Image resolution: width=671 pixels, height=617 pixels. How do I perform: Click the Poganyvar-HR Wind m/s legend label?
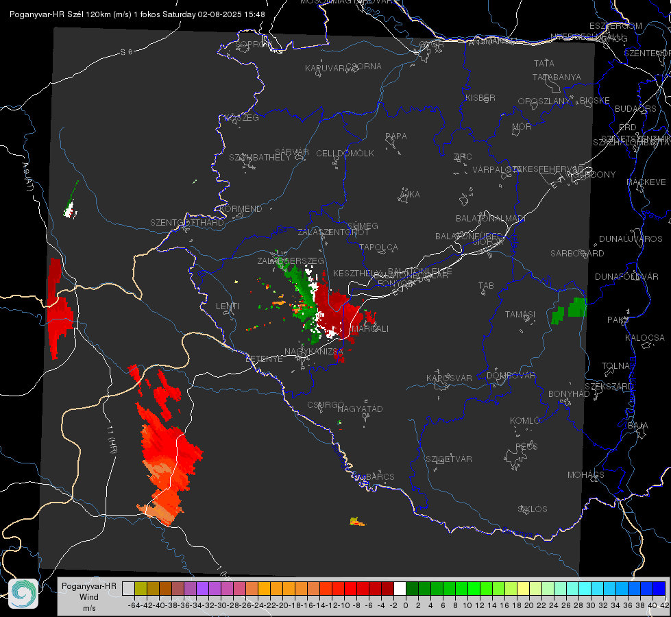(x=89, y=597)
